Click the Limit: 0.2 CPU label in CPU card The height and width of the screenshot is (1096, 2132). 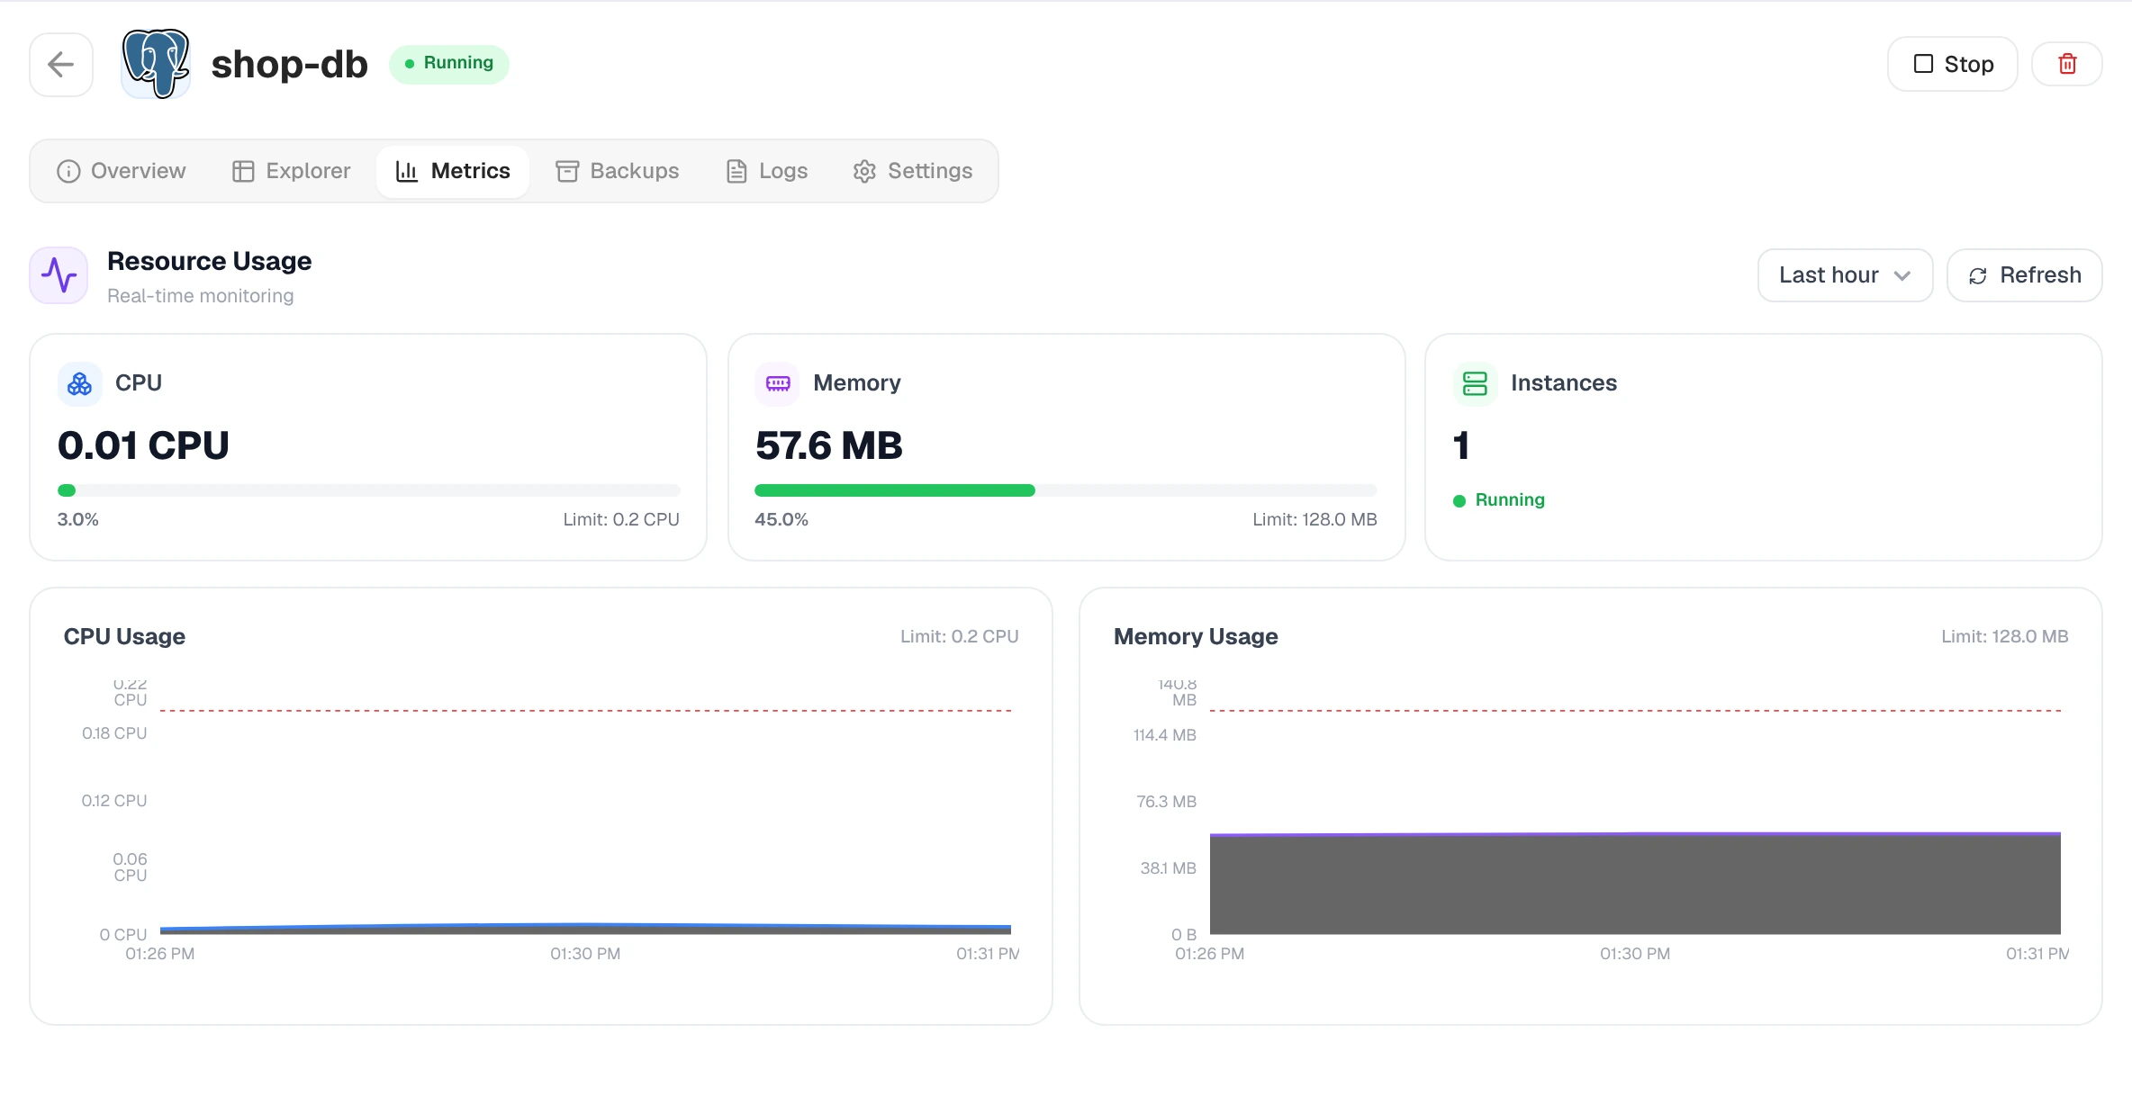621,519
